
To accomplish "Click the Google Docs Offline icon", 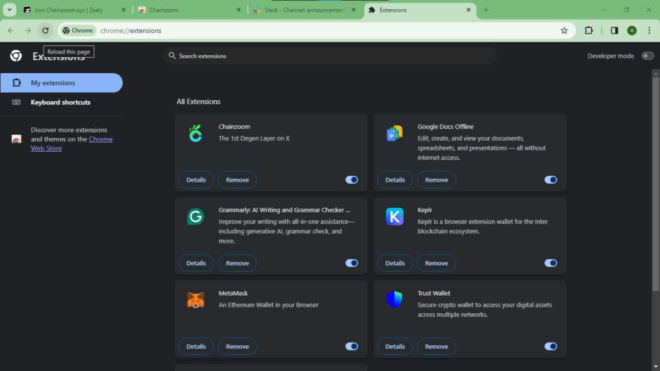I will point(394,133).
